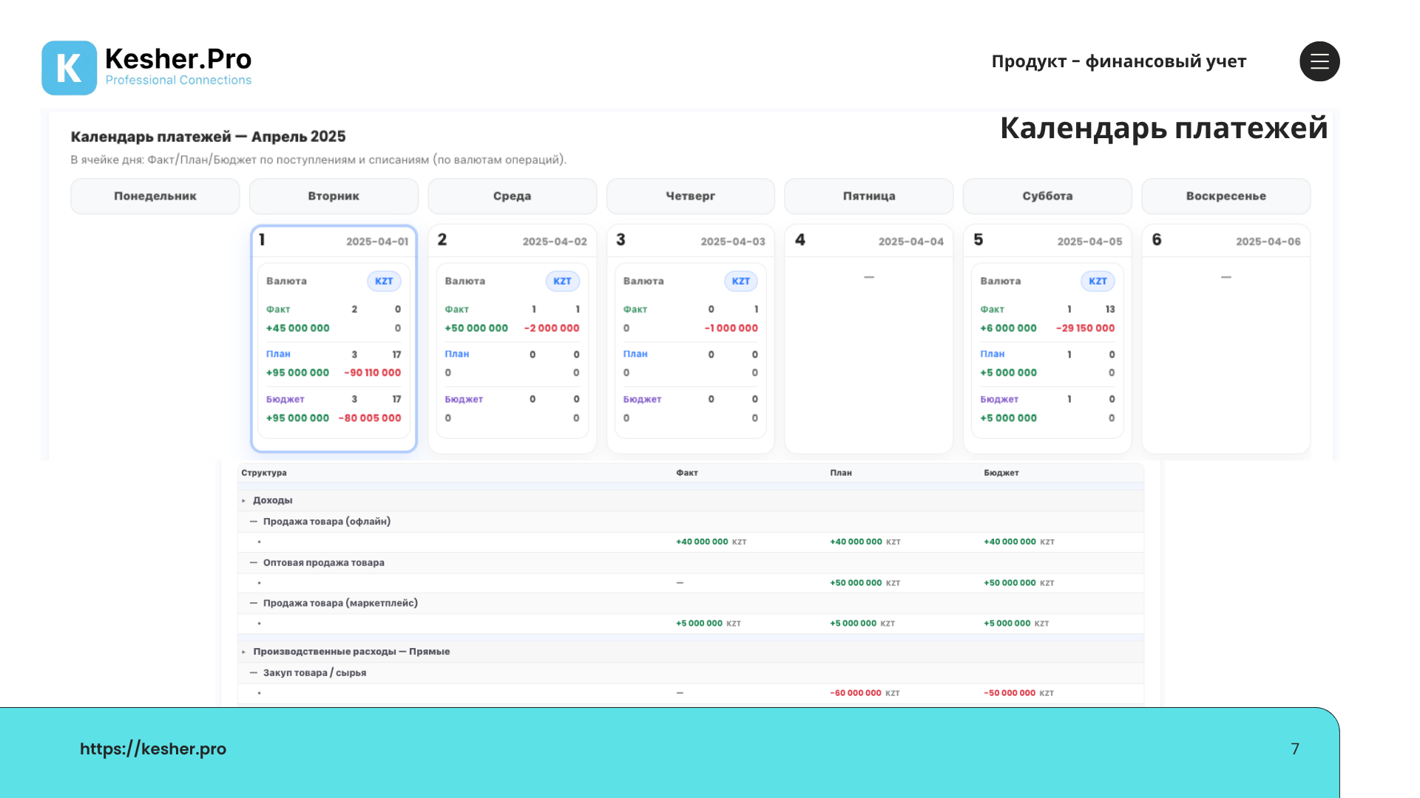Image resolution: width=1420 pixels, height=798 pixels.
Task: Select the Пятница weekday header
Action: coord(869,196)
